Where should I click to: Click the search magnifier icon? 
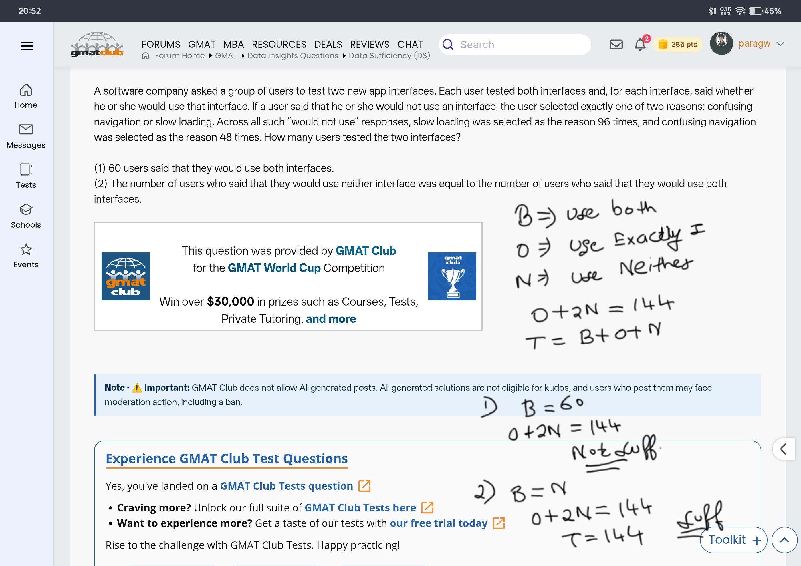pyautogui.click(x=448, y=45)
